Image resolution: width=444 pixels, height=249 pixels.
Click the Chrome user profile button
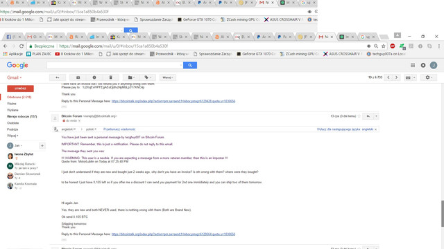398,35
